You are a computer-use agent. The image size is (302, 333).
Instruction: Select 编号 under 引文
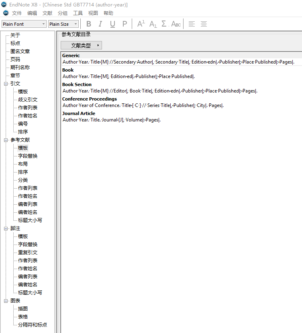[x=23, y=124]
